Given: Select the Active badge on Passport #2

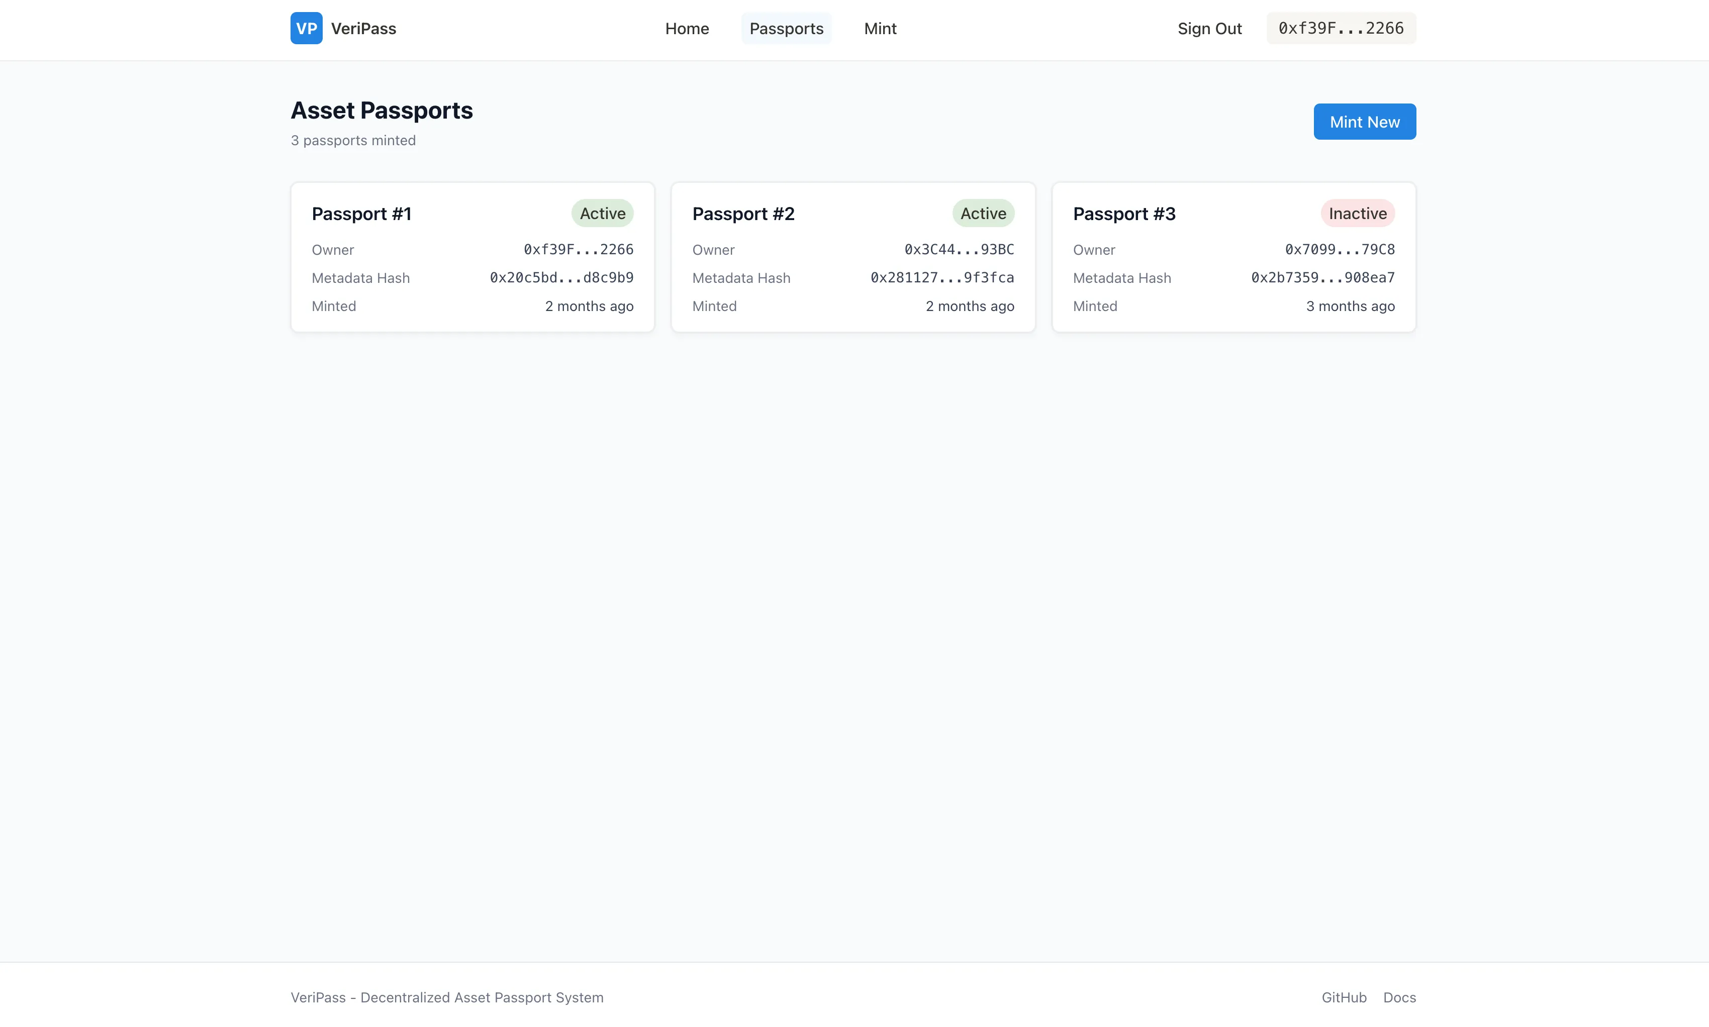Looking at the screenshot, I should coord(983,213).
